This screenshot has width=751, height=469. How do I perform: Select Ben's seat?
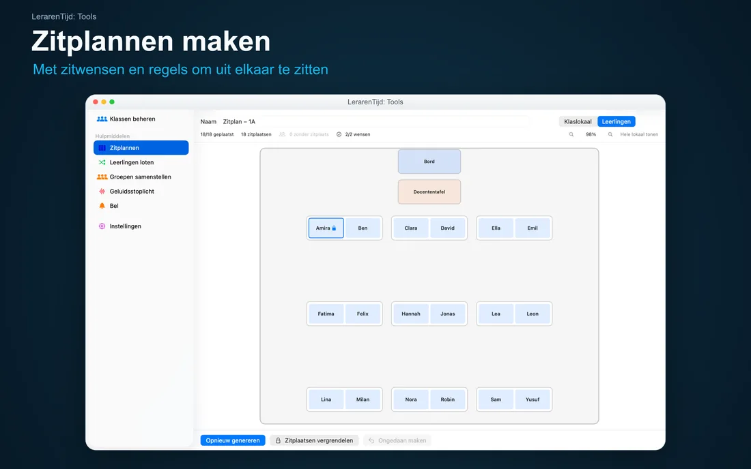(x=363, y=228)
